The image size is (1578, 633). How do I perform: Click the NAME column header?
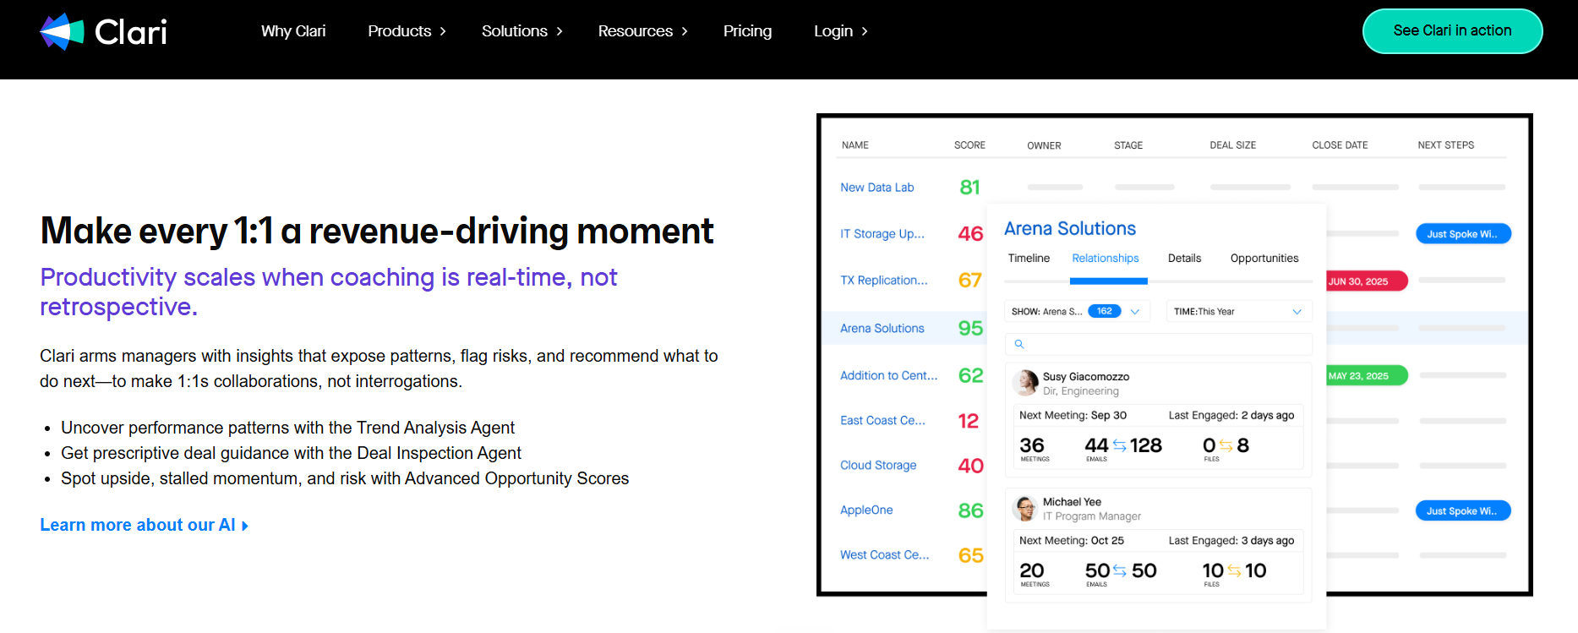click(x=855, y=145)
